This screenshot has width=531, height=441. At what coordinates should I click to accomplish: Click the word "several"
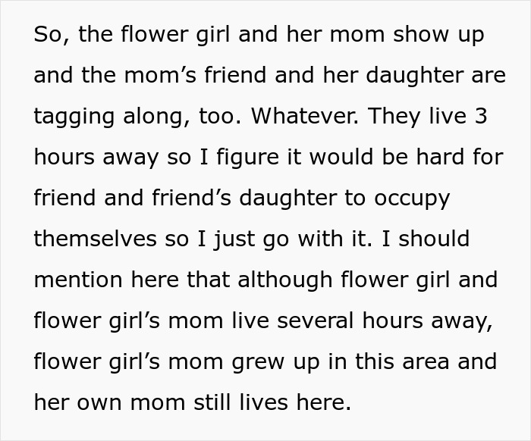point(313,321)
